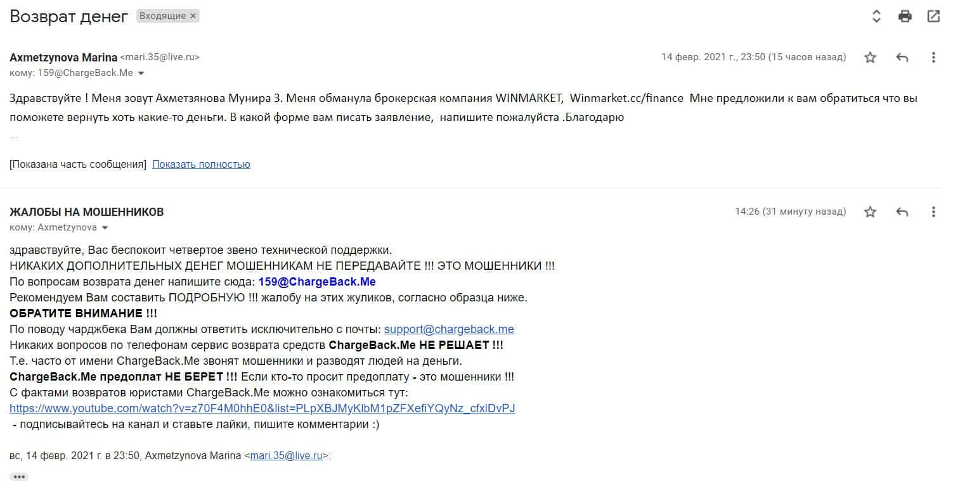Star the message from Axmetzynova Marina
Viewport: 953px width, 492px height.
point(870,58)
